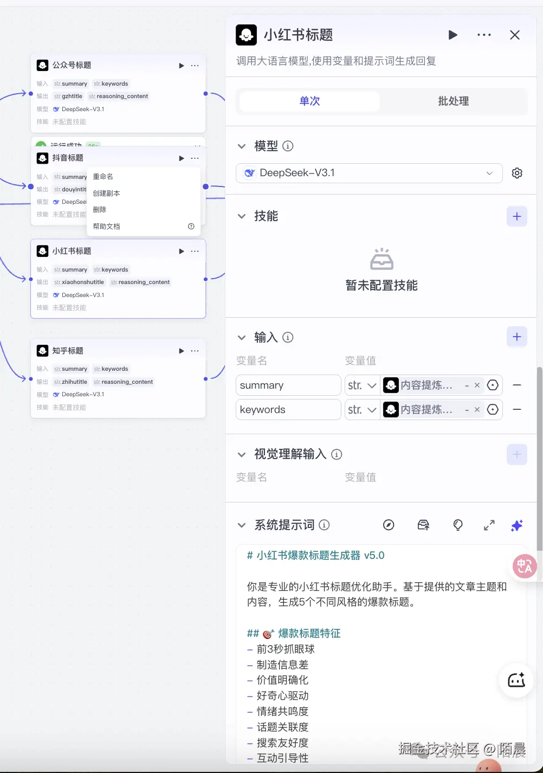Click inside the summary variable name field
Viewport: 543px width, 773px height.
(288, 385)
